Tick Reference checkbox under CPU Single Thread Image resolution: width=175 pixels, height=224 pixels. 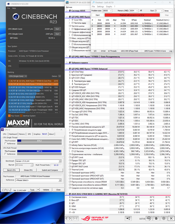pos(6,143)
